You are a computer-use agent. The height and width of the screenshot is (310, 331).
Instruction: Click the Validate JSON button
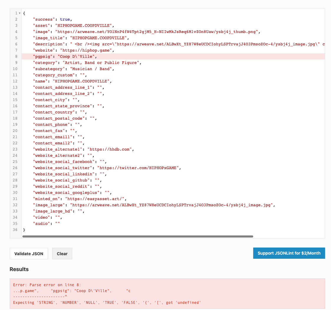pos(29,253)
